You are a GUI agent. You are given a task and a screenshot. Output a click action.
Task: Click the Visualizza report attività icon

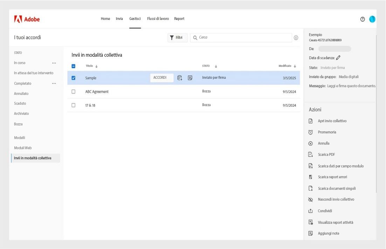(310, 222)
